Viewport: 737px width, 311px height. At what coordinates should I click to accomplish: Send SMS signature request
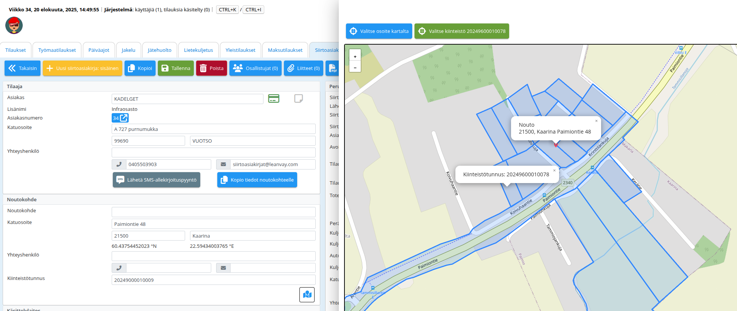click(156, 180)
